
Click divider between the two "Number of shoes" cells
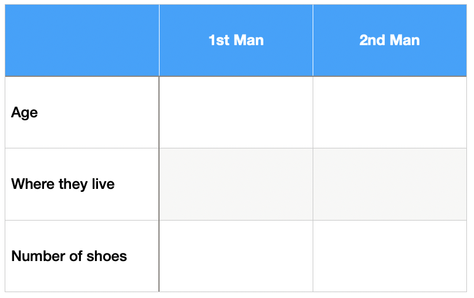[313, 256]
